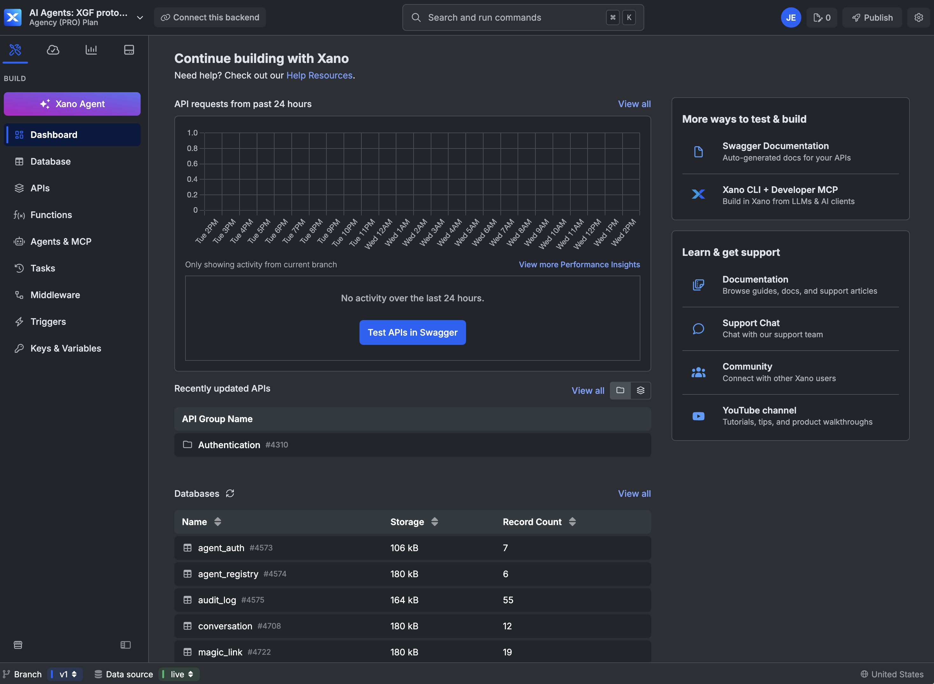This screenshot has height=684, width=934.
Task: Open the Build tools tab icon
Action: [15, 50]
